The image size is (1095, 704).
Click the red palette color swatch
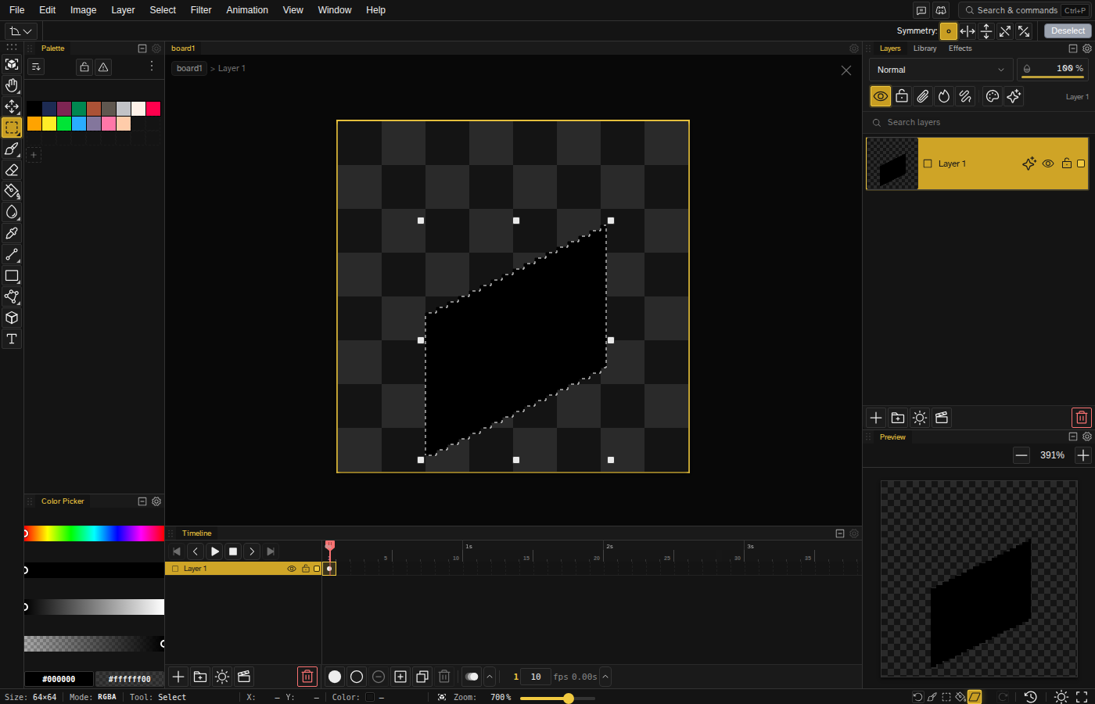click(x=153, y=109)
